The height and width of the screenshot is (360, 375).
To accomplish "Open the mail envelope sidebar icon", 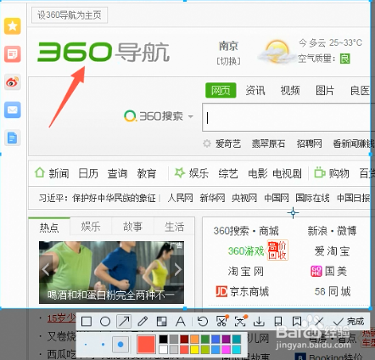I will click(x=13, y=110).
